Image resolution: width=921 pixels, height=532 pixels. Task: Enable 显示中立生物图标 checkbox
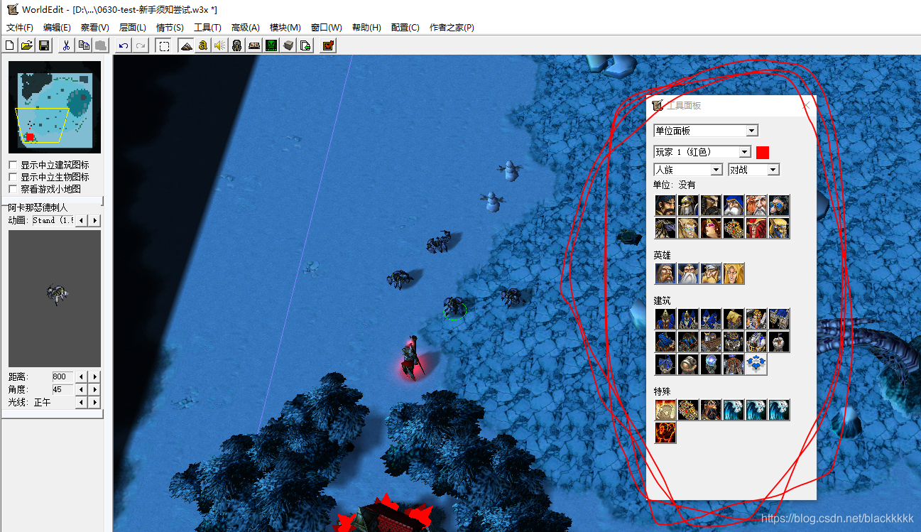coord(12,177)
